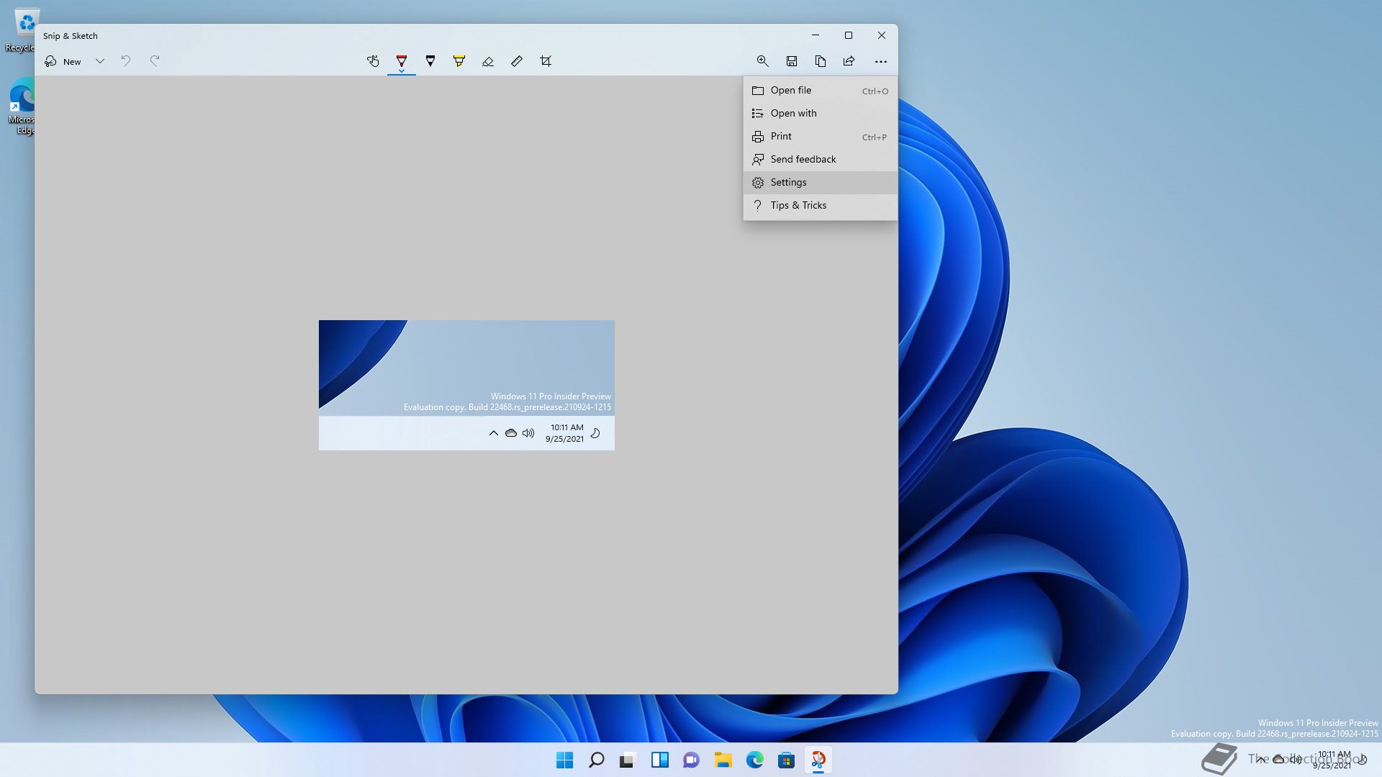Select the Touch Writing tool
The width and height of the screenshot is (1382, 777).
(x=373, y=61)
